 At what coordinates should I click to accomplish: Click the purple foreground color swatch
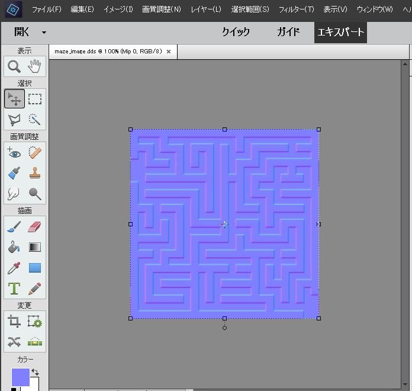tap(20, 377)
